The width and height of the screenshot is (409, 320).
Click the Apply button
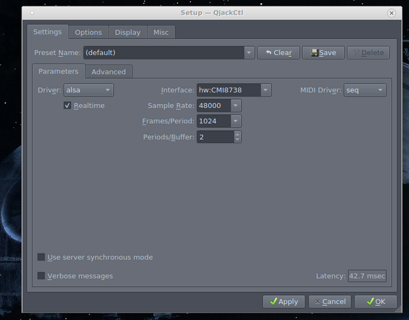click(284, 301)
